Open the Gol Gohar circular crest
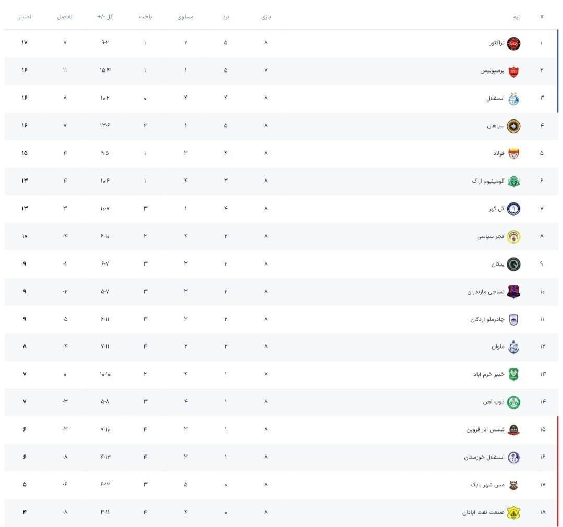The image size is (563, 527). point(513,209)
